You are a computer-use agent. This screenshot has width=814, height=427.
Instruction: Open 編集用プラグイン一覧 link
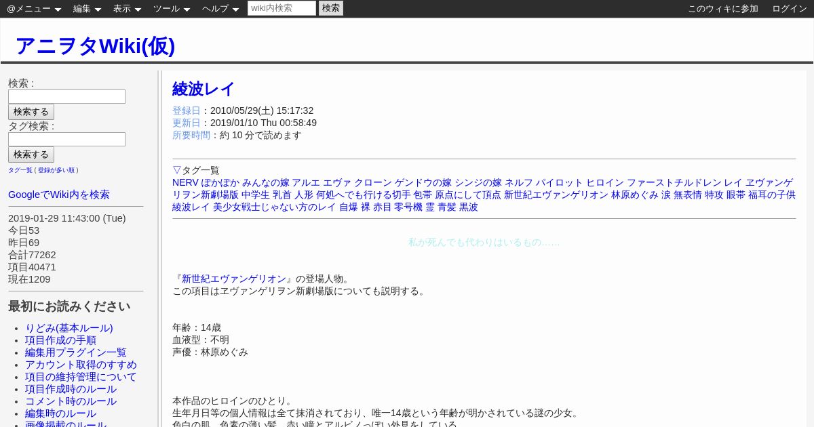[76, 352]
